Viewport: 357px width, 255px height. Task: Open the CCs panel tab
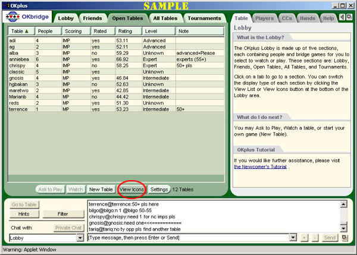(x=287, y=18)
